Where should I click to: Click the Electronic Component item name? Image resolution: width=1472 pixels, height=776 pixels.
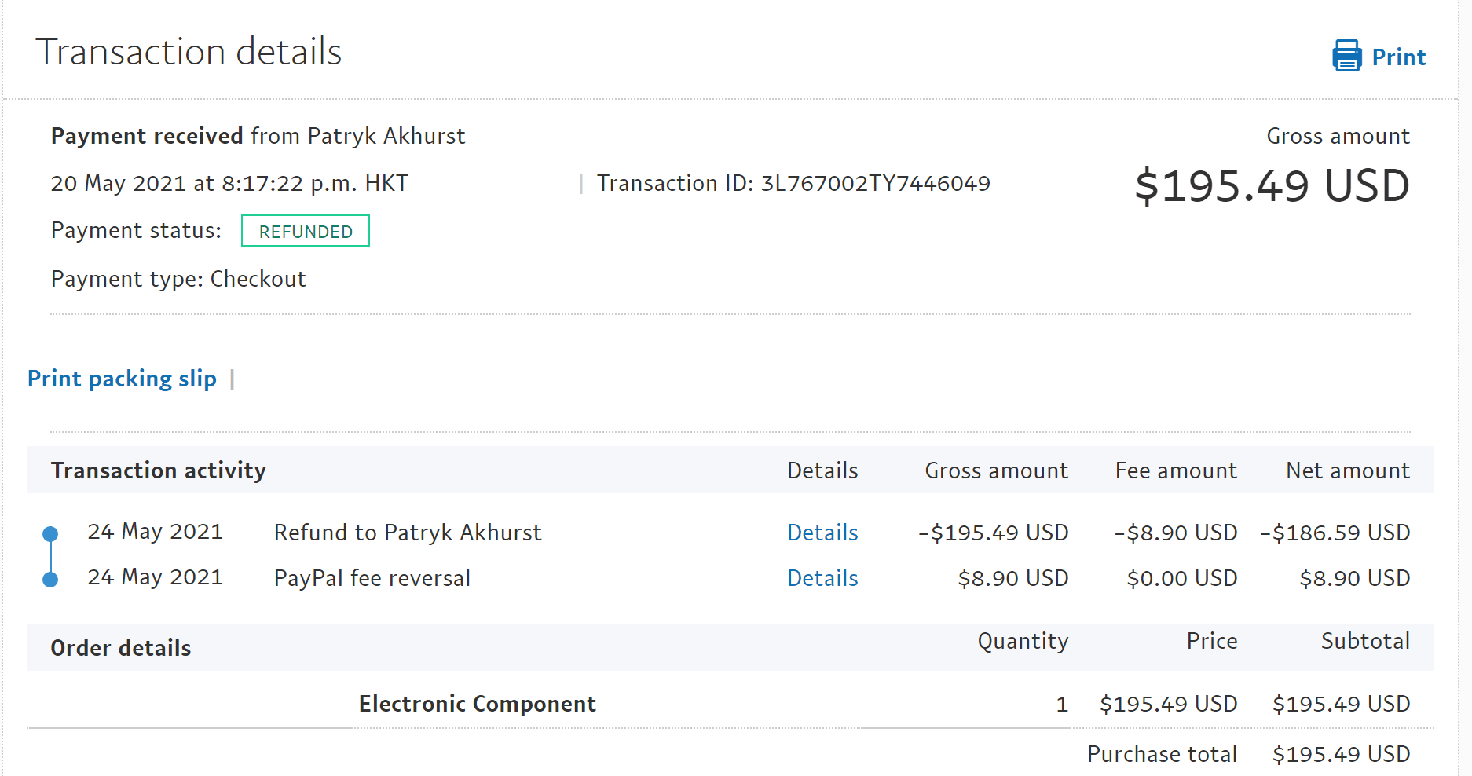tap(477, 704)
